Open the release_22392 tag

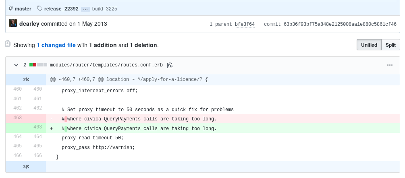61,9
